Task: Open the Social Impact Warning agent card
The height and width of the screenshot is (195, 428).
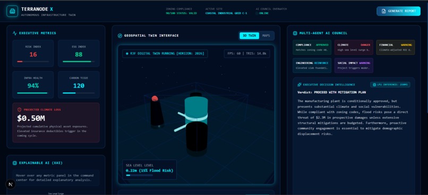Action: tap(354, 65)
